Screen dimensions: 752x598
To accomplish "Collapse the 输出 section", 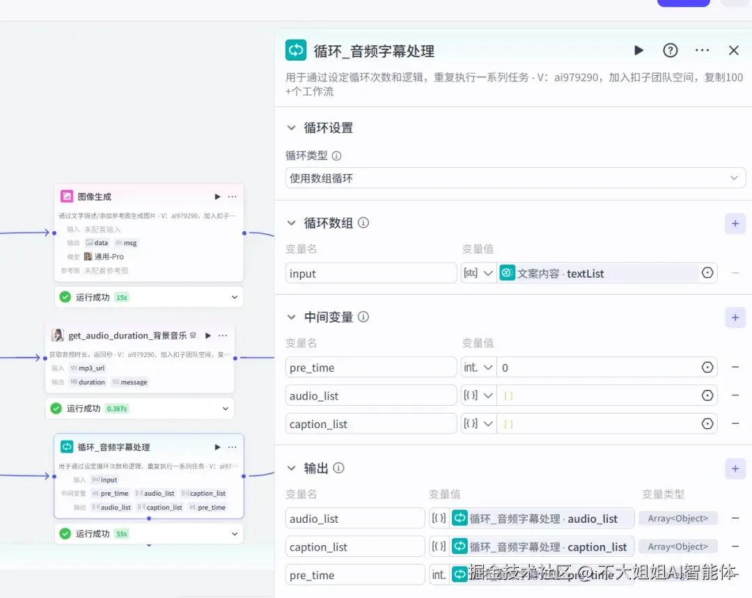I will [x=291, y=468].
